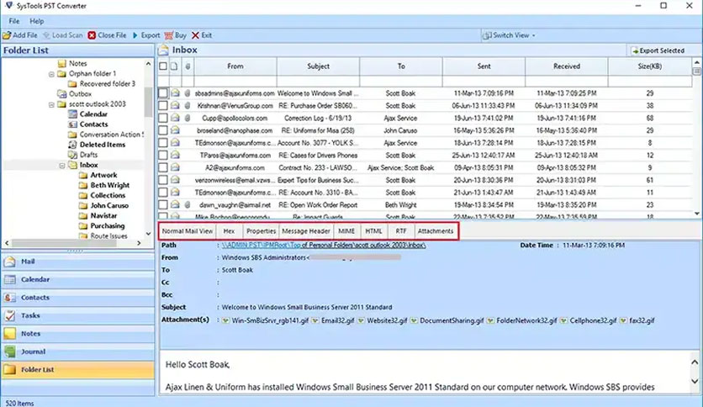
Task: Start Export from the toolbar
Action: point(145,35)
